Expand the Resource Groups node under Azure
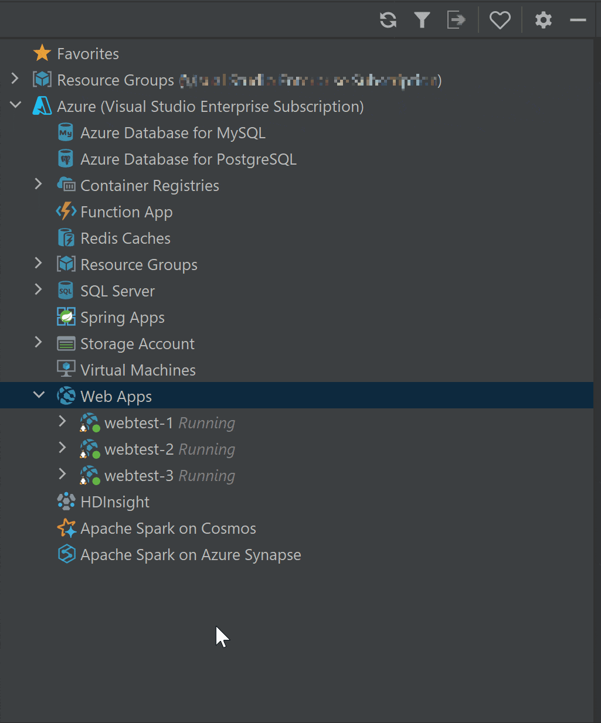Screen dimensions: 601x723 coord(39,262)
